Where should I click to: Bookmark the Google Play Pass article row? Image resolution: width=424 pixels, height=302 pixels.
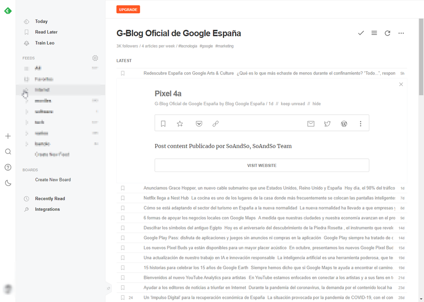pos(123,238)
